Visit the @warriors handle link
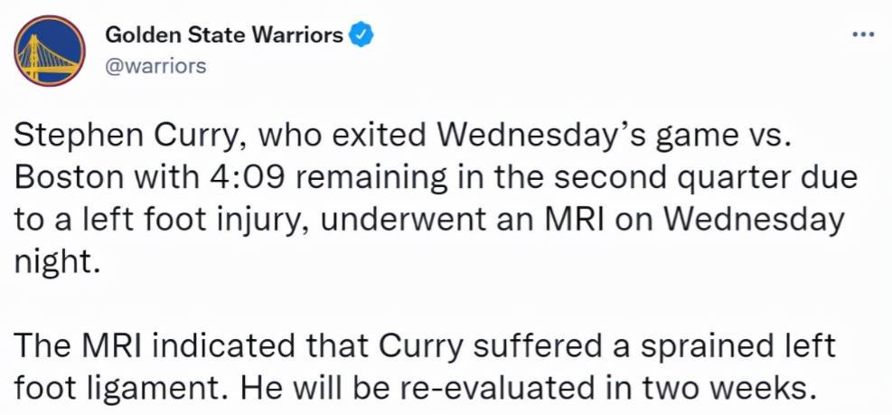This screenshot has height=415, width=892. tap(155, 67)
